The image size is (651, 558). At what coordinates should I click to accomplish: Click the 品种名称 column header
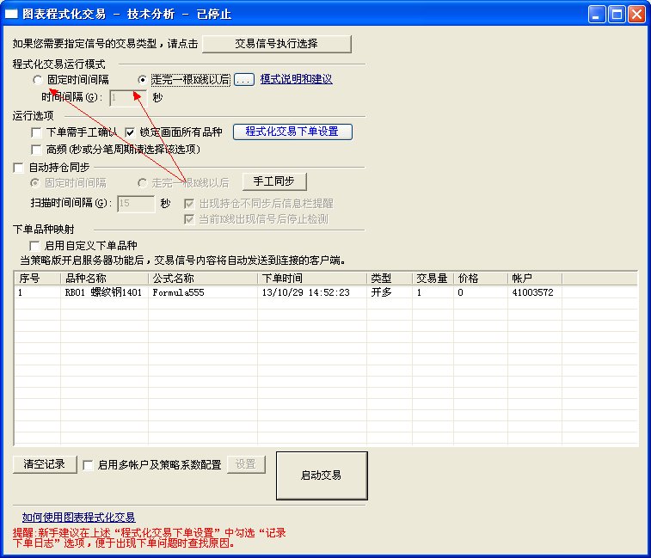coord(86,279)
